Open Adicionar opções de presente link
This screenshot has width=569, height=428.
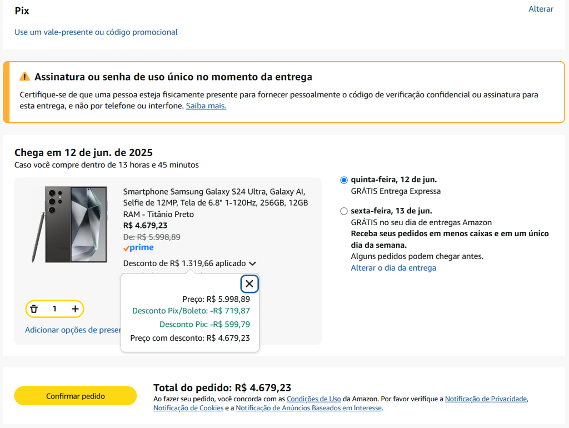click(73, 330)
